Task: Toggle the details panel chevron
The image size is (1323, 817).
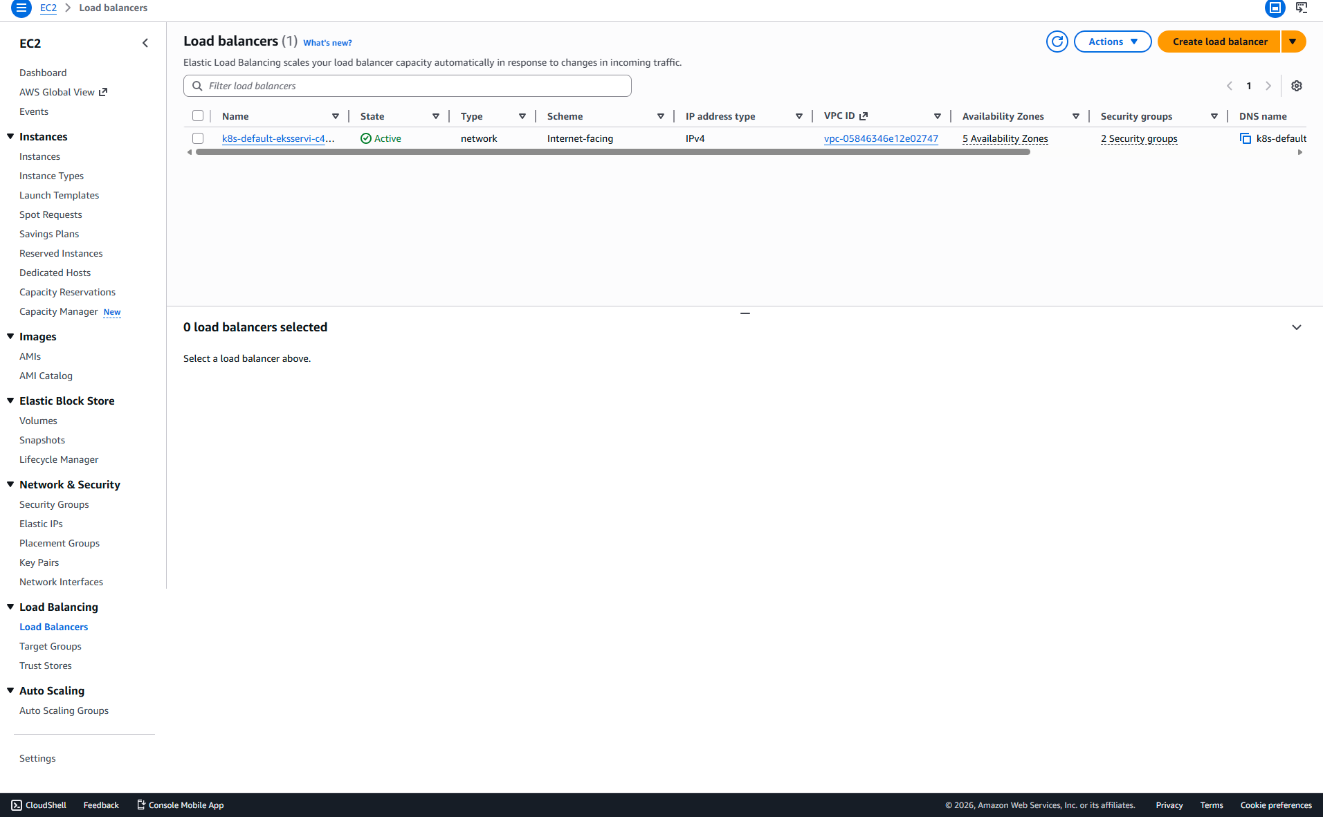Action: (x=1297, y=327)
